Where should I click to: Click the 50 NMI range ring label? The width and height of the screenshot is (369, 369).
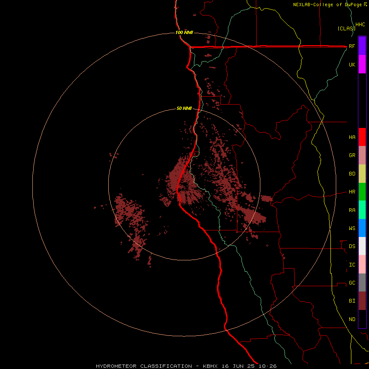coord(184,109)
